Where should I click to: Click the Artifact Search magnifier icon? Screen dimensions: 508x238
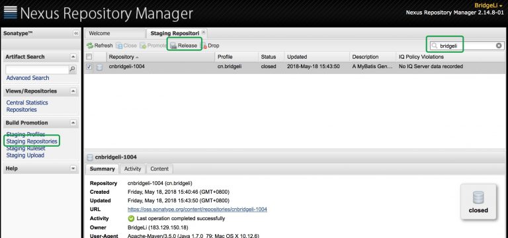pos(73,69)
